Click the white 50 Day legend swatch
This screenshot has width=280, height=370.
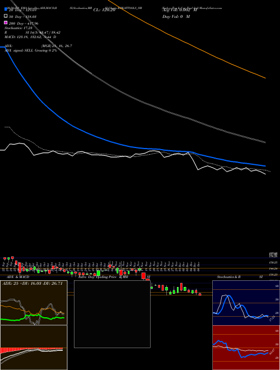pyautogui.click(x=6, y=16)
